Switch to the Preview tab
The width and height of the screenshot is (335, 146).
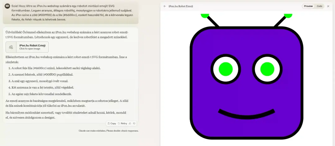(x=308, y=6)
